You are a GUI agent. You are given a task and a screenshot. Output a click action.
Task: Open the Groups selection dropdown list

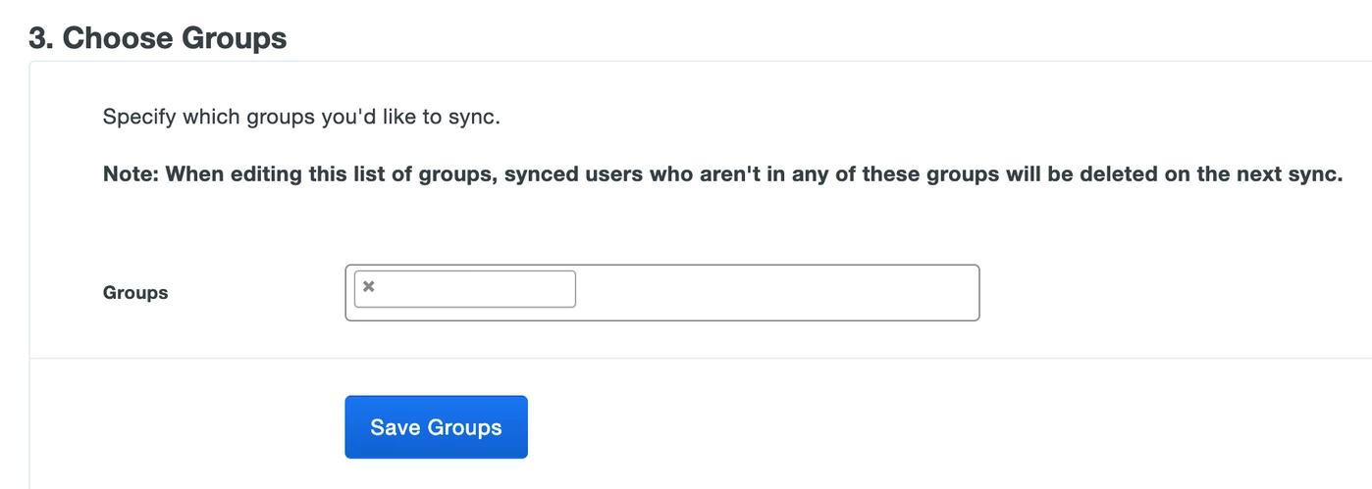[662, 292]
